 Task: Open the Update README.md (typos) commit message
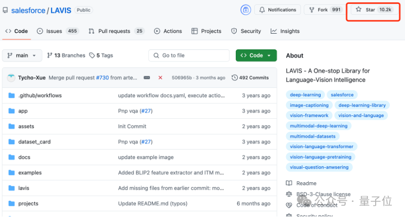153,204
